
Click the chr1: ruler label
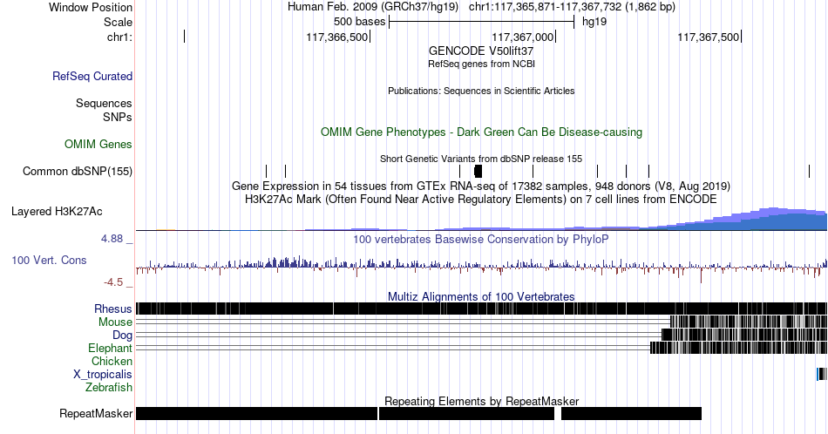coord(120,37)
